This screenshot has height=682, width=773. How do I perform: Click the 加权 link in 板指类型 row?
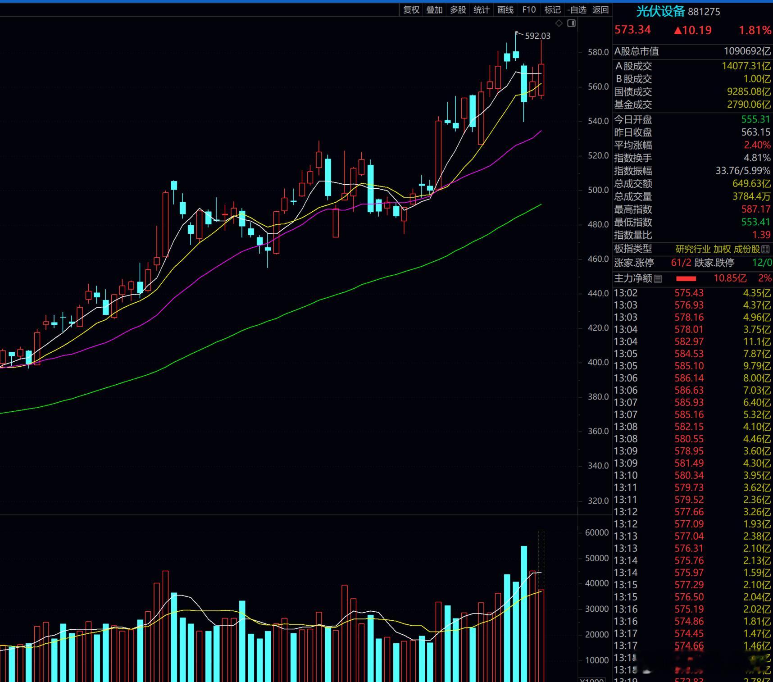[722, 249]
